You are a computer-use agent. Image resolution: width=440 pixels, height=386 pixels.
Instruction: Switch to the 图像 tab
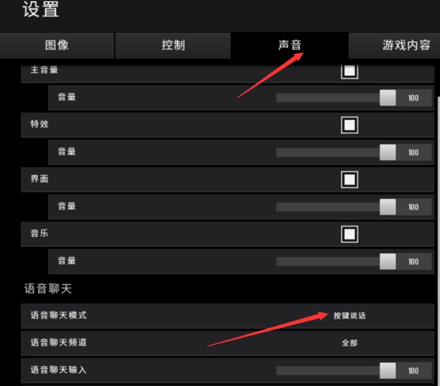click(57, 46)
